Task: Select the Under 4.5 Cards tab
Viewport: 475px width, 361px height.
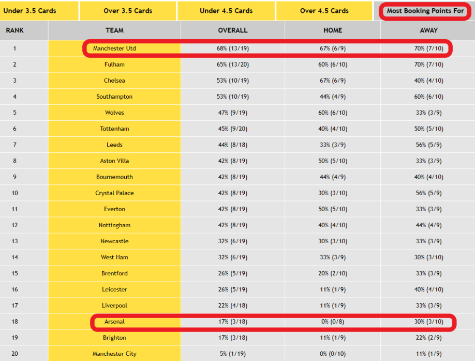Action: click(226, 11)
